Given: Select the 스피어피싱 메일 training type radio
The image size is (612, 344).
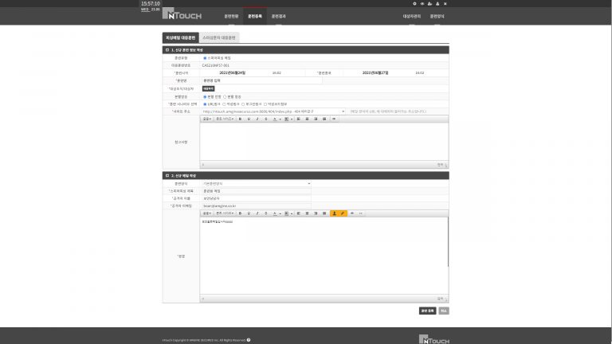Looking at the screenshot, I should pos(205,58).
